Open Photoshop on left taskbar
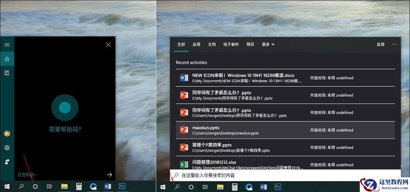 coord(122,187)
